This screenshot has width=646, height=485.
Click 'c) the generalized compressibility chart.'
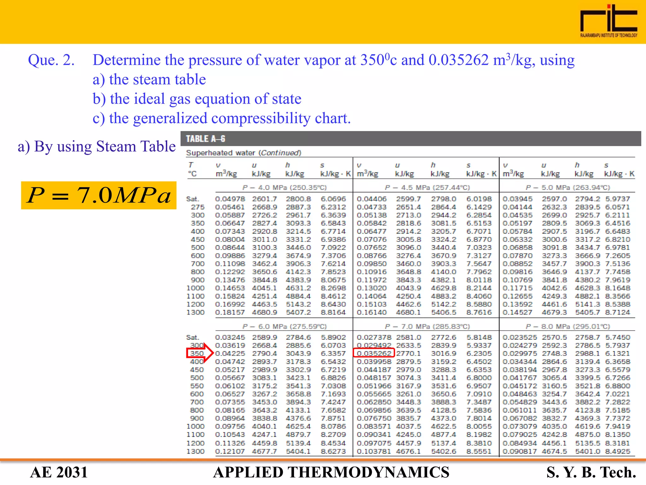221,118
